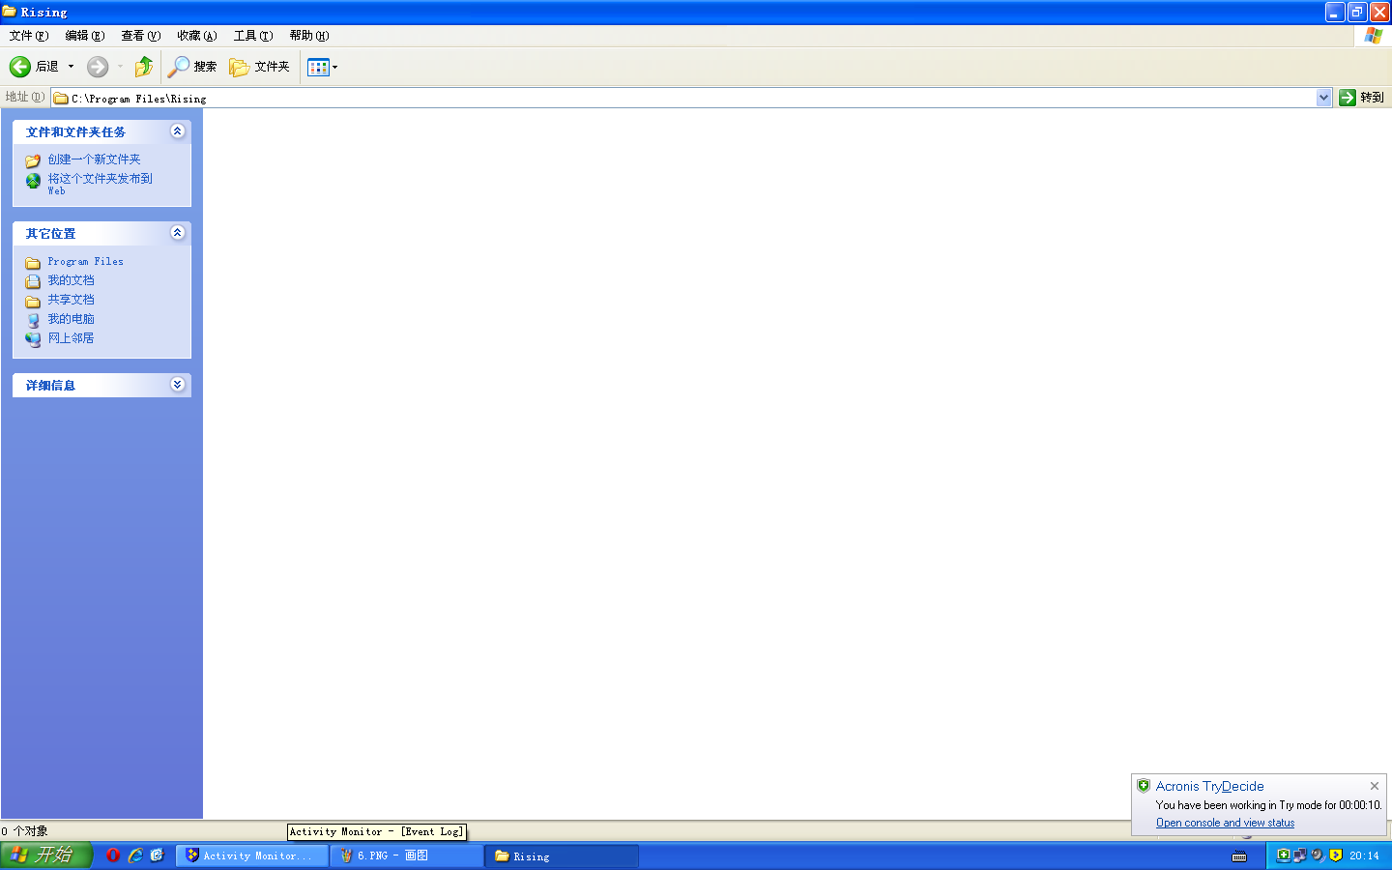Open the 查看 (V) menu

click(x=140, y=36)
